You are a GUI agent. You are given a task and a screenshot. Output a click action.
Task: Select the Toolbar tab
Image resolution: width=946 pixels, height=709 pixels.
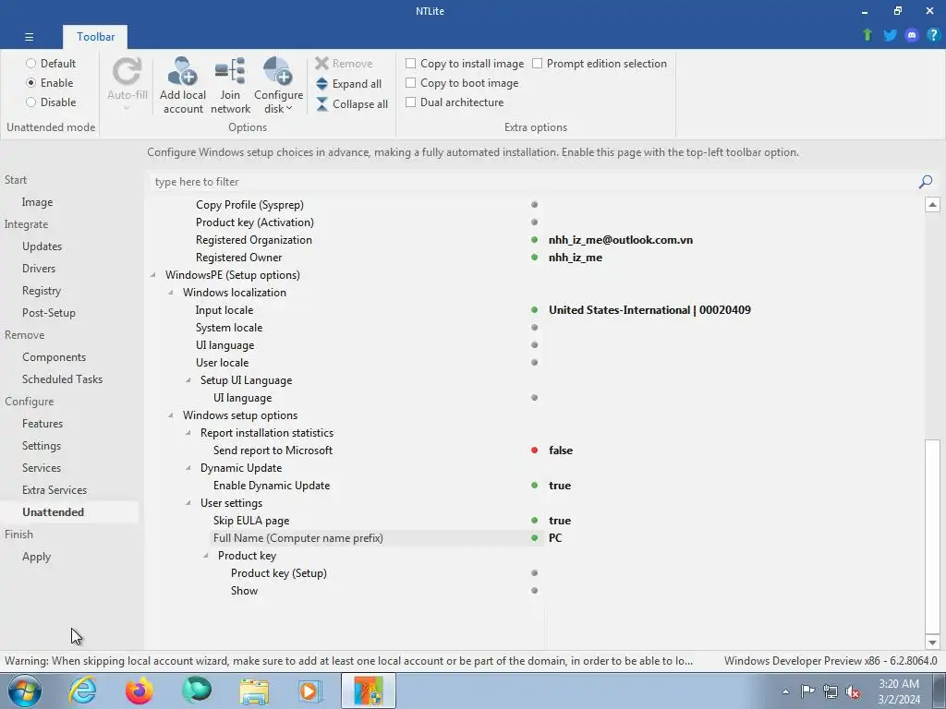[95, 37]
